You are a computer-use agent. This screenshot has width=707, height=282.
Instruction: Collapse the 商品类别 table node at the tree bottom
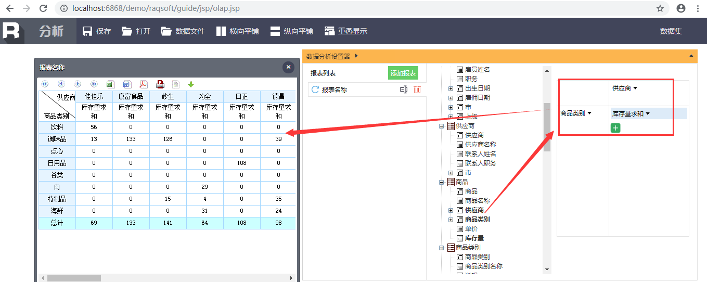coord(441,248)
